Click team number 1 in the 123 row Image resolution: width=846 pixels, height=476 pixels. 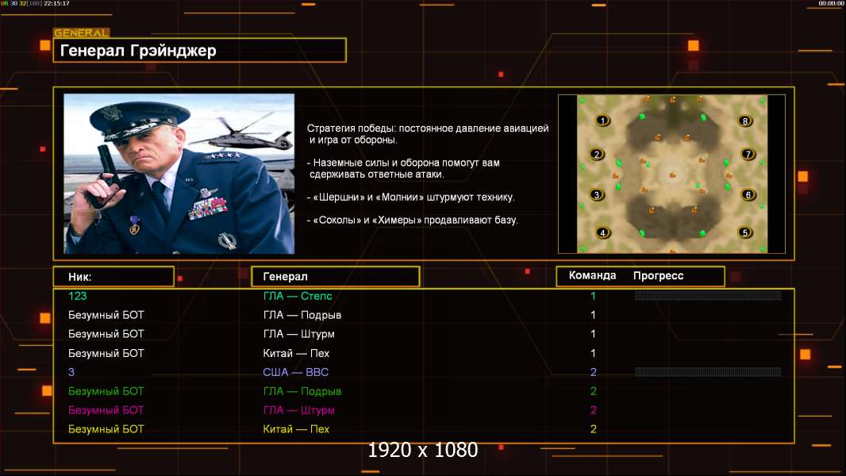pos(593,296)
